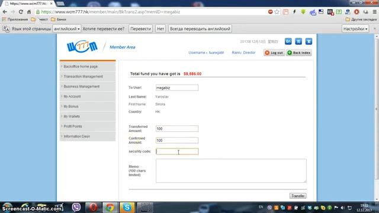Close the wcm777.hk browser tab

coord(52,4)
